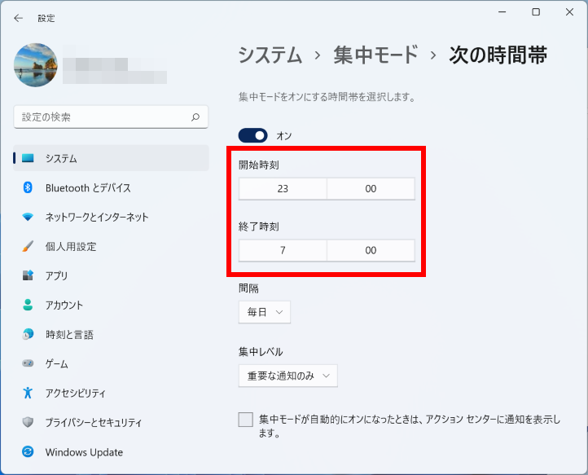
Task: Click the user profile picture
Action: pyautogui.click(x=36, y=65)
